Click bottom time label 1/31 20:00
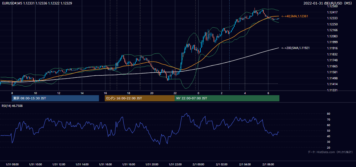Image resolution: width=356 pixels, height=167 pixels. pyautogui.click(x=152, y=164)
